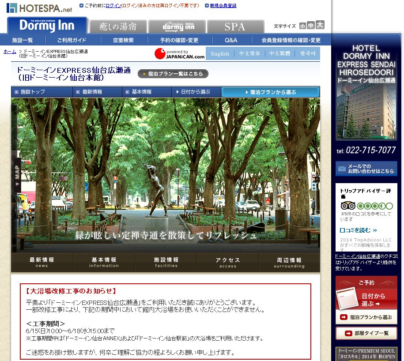The width and height of the screenshot is (404, 361).
Task: Click the 周辺情報 surrounding button
Action: coord(289,263)
